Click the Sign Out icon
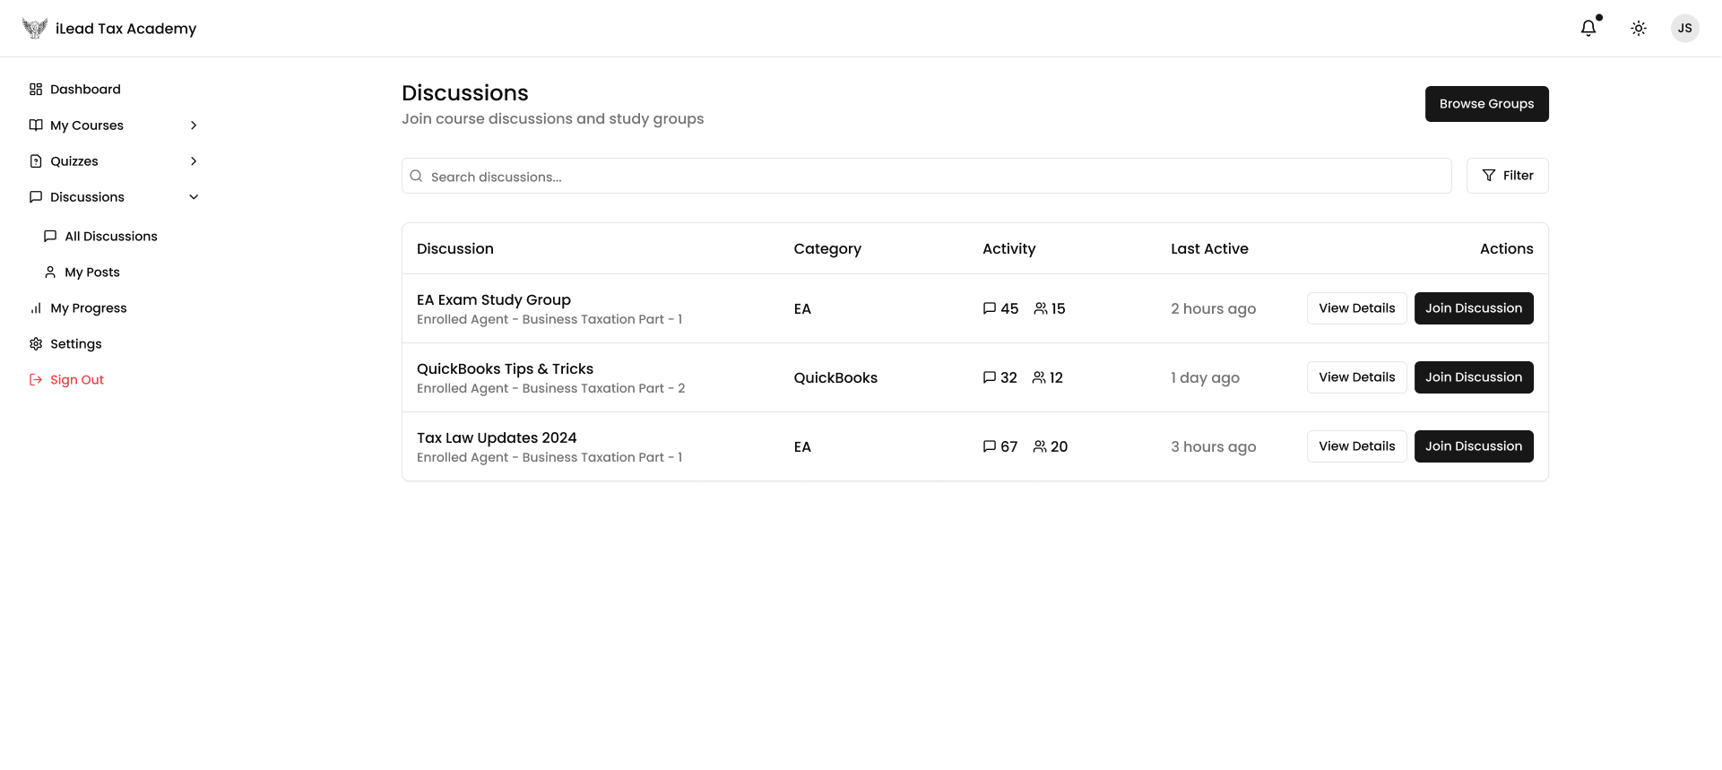 36,380
